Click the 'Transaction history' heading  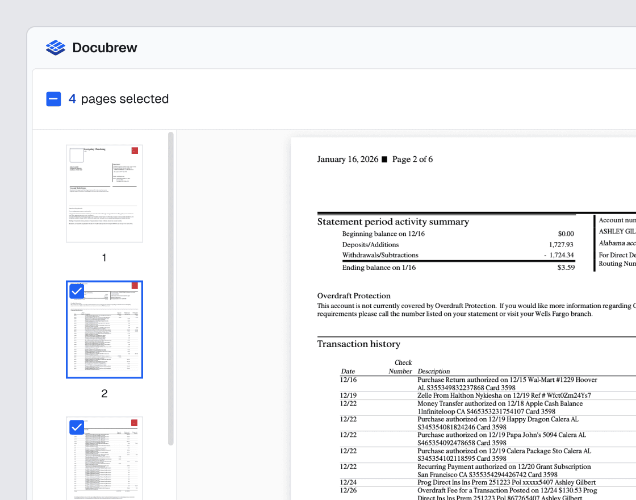point(358,344)
